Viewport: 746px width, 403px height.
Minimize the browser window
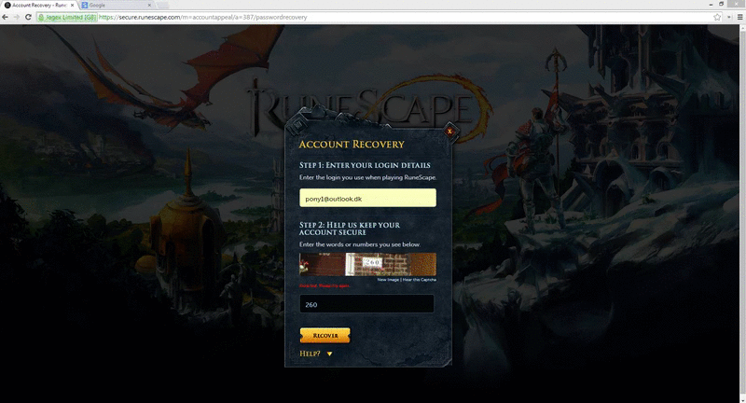711,4
